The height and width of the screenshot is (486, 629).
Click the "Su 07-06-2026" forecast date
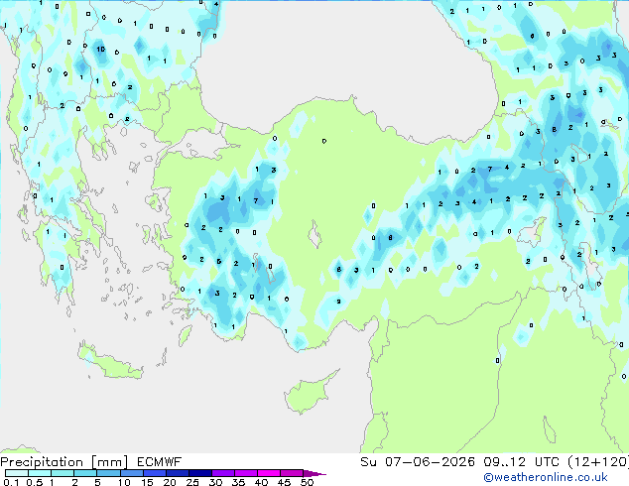click(x=418, y=462)
